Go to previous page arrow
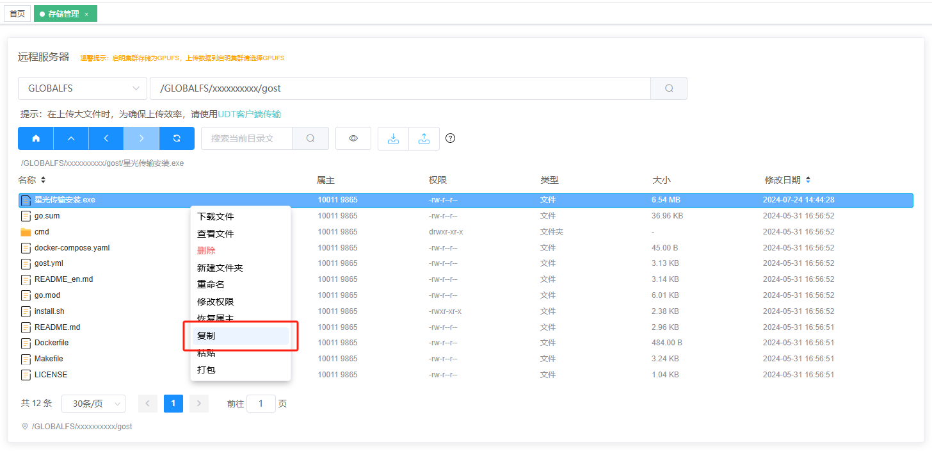The height and width of the screenshot is (451, 932). (x=148, y=404)
